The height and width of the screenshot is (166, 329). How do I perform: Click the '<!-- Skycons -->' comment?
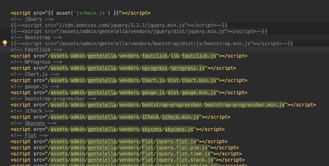(33, 123)
